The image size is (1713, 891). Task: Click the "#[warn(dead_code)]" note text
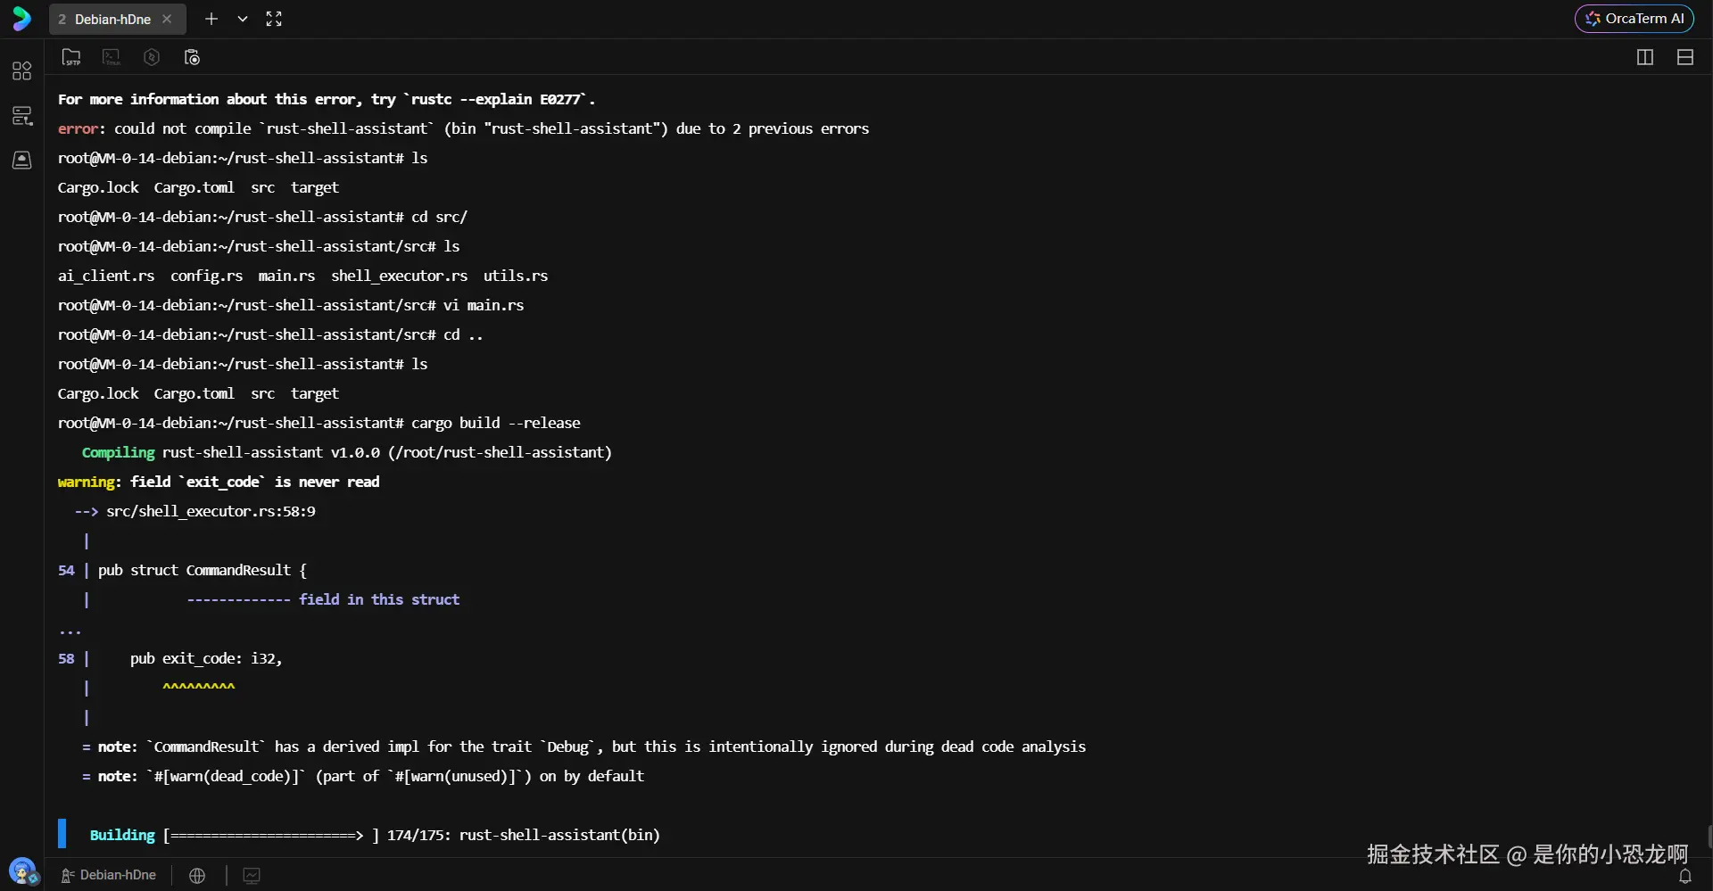point(227,776)
